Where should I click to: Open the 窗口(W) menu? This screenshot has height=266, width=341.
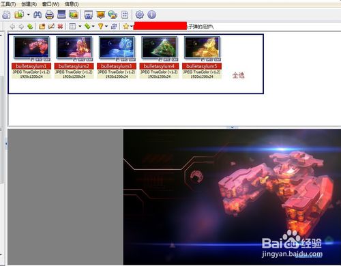(x=50, y=4)
